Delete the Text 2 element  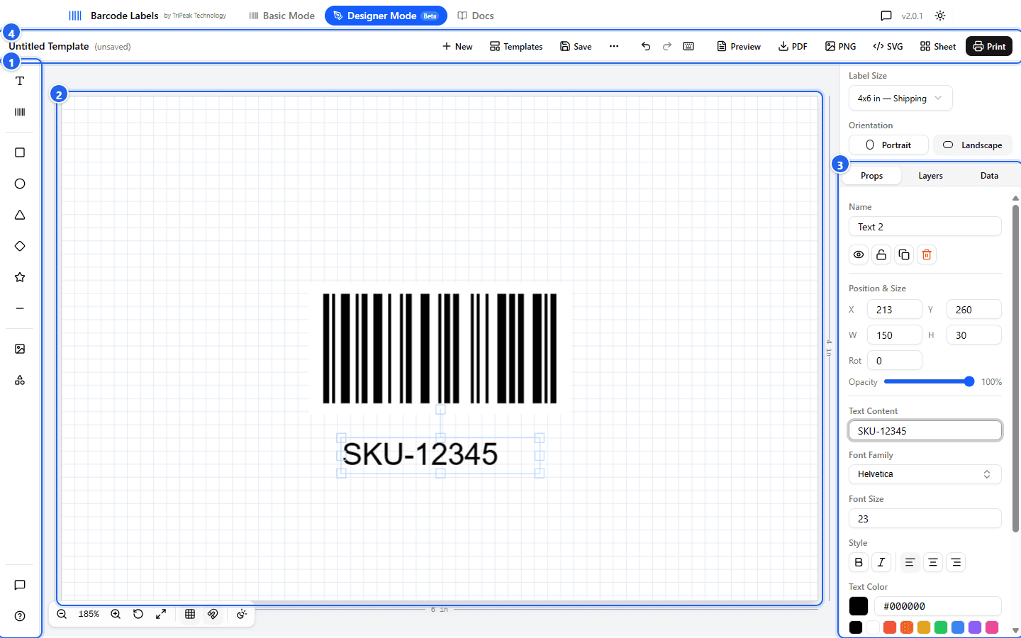click(x=927, y=254)
